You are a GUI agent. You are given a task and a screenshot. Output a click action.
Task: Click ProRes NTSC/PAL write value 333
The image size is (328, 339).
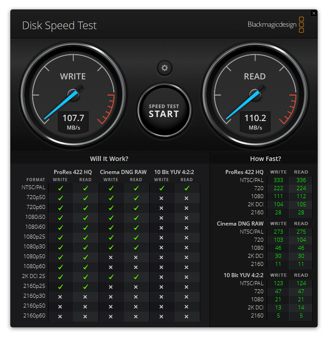coord(278,180)
